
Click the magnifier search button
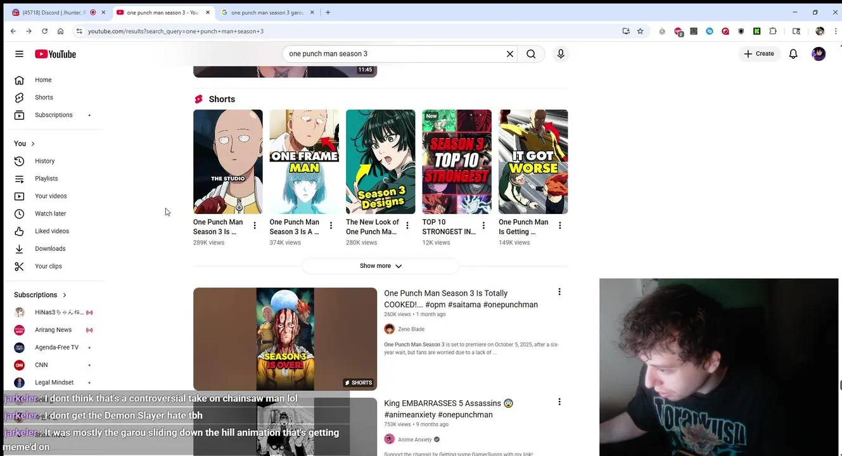[531, 54]
